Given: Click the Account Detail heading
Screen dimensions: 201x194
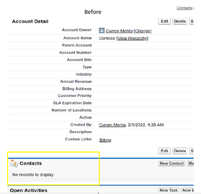Looking at the screenshot, I should pyautogui.click(x=30, y=22).
